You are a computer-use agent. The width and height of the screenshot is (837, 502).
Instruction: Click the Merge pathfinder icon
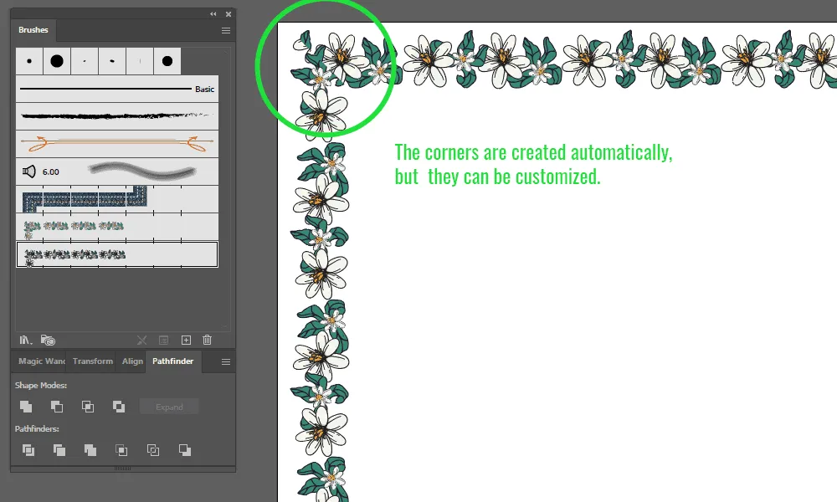pyautogui.click(x=90, y=450)
